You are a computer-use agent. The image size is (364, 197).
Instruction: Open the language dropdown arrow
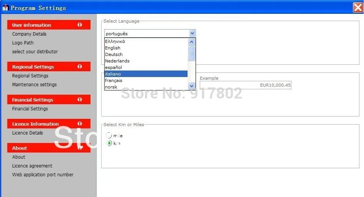tap(192, 33)
